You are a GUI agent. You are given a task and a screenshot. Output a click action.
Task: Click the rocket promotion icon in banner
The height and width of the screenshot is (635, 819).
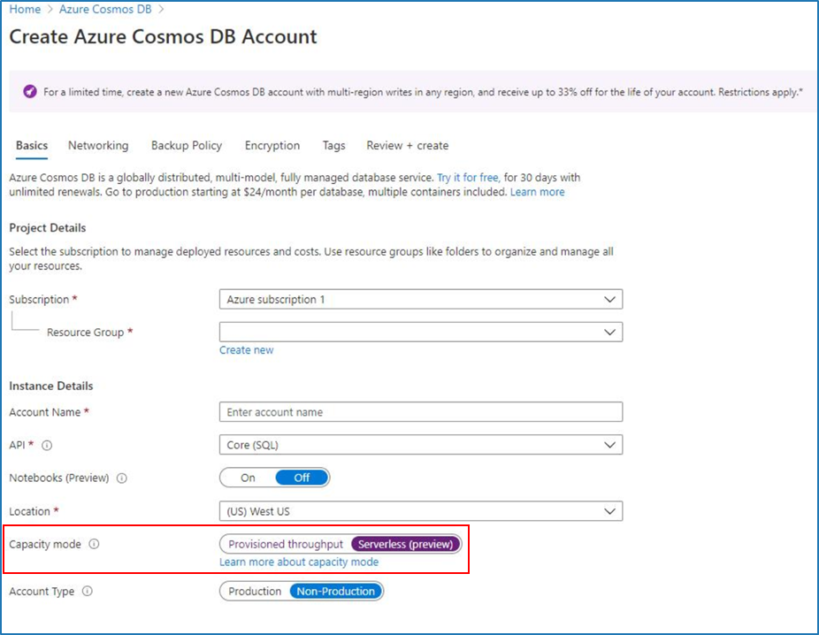[x=30, y=92]
